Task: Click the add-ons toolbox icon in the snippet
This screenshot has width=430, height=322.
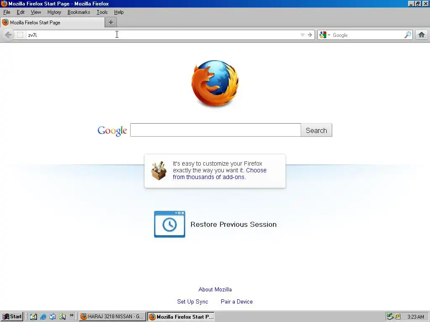Action: (x=159, y=171)
